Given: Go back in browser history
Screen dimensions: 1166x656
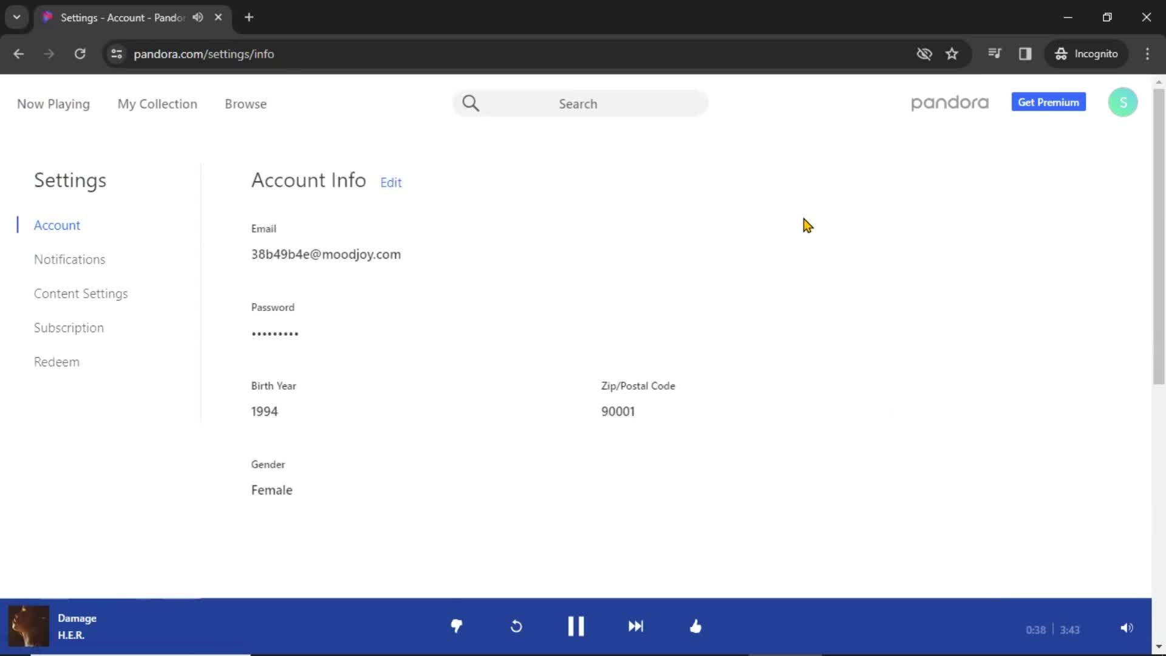Looking at the screenshot, I should [19, 53].
